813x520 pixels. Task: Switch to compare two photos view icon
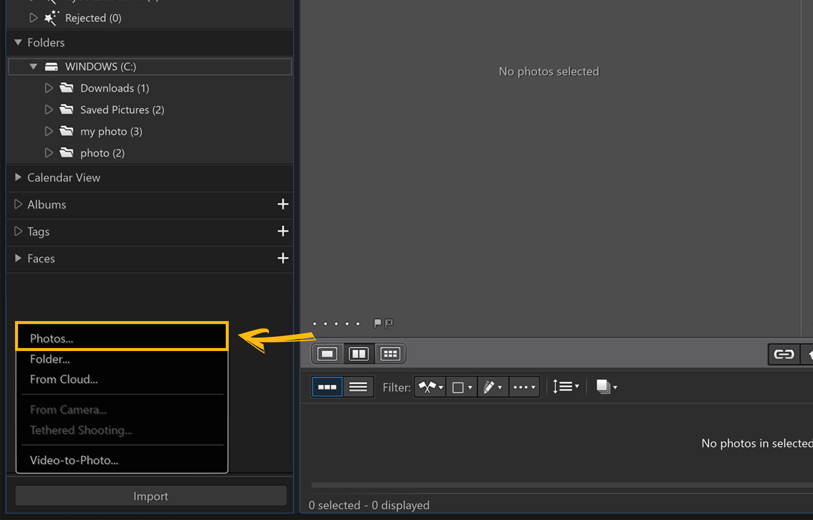point(358,353)
